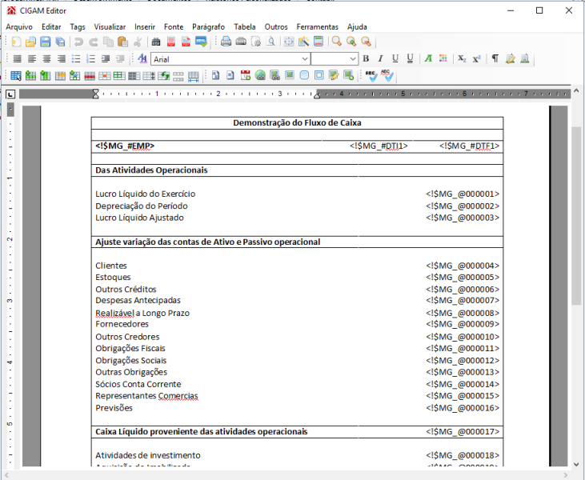Click "Lucro Líquido do Exercício" row text

[145, 194]
